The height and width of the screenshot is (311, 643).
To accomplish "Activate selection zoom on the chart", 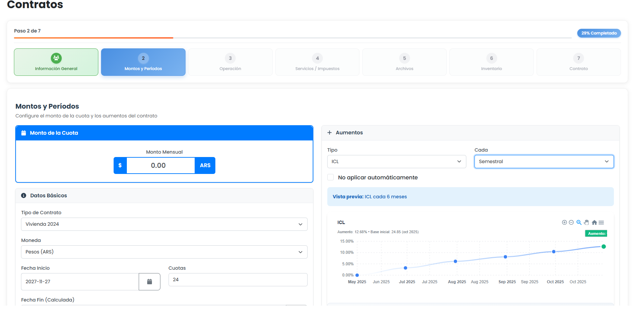I will coord(579,222).
